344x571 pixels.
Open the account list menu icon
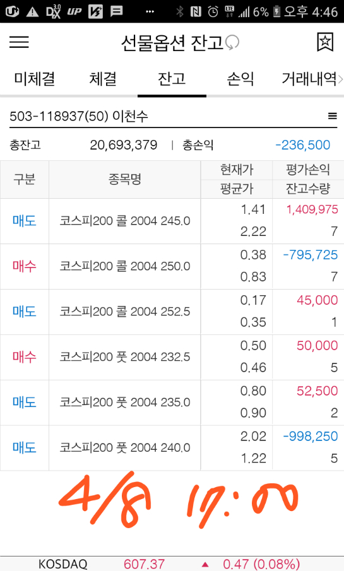tap(333, 116)
